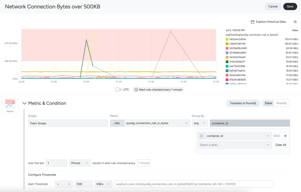Click the 1d02e4c5d93d legend color swatch
The height and width of the screenshot is (192, 301).
coord(227,39)
